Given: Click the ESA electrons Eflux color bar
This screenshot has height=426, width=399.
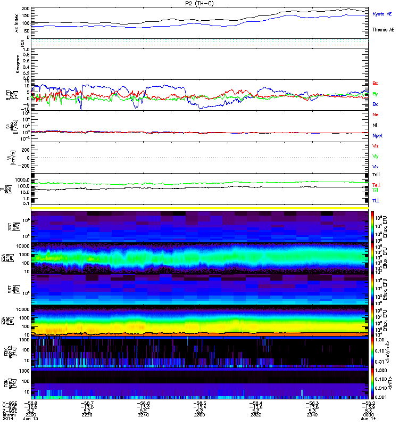Looking at the screenshot, I should pos(372,321).
